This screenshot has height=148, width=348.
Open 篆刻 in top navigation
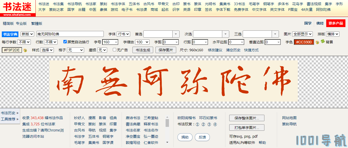pos(103,4)
